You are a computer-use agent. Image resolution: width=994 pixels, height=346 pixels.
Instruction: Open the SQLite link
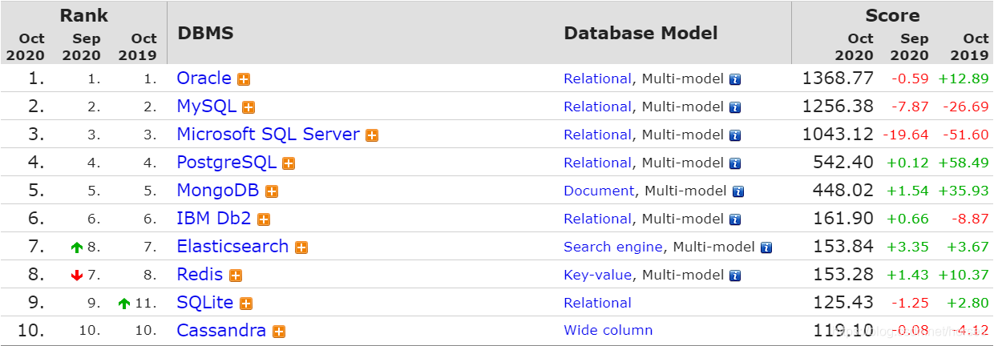(205, 303)
